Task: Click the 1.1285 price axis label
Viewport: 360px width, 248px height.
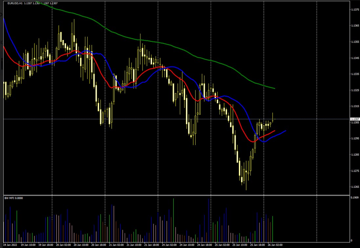Action: click(x=355, y=155)
